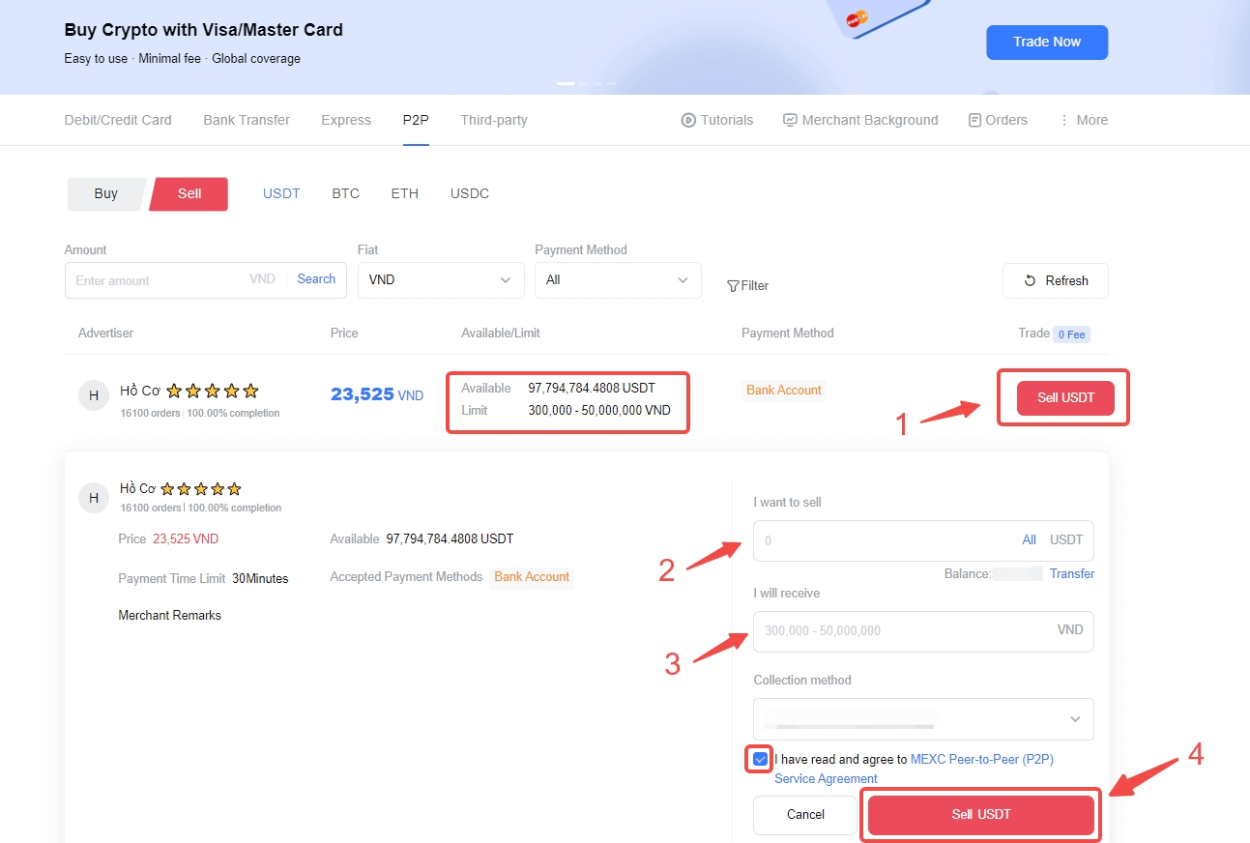
Task: Click the Cancel button
Action: tap(805, 815)
